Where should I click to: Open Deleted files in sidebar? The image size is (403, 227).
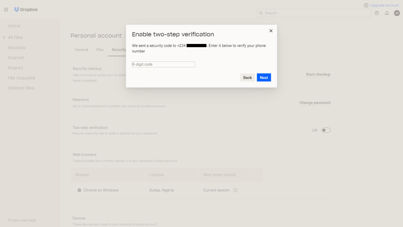21,88
